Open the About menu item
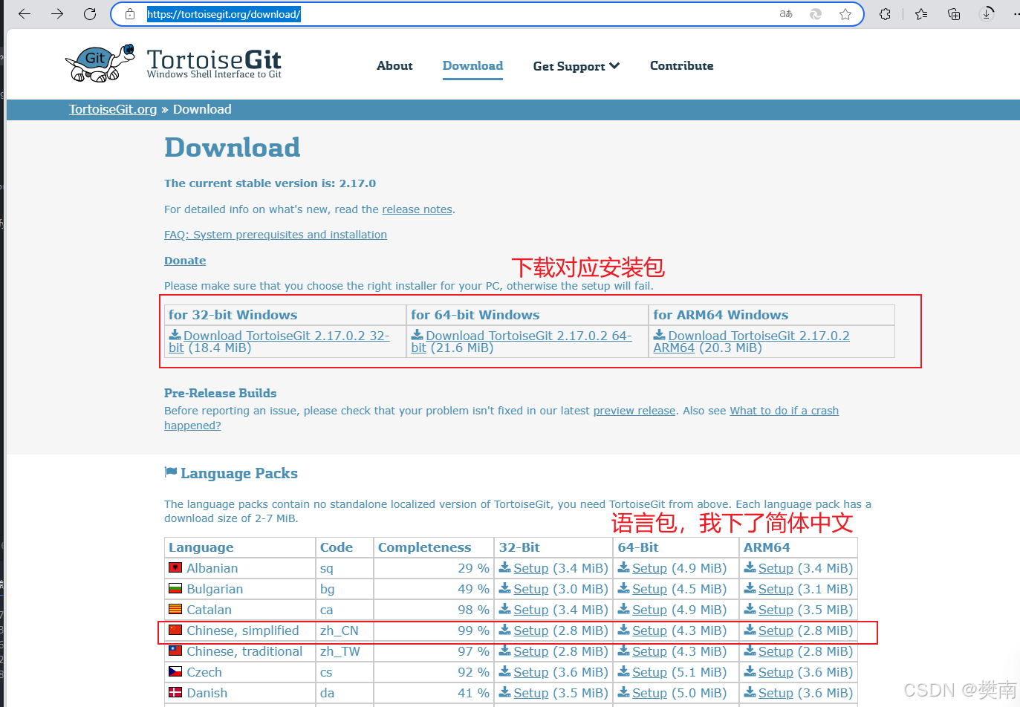The width and height of the screenshot is (1020, 707). (x=394, y=65)
